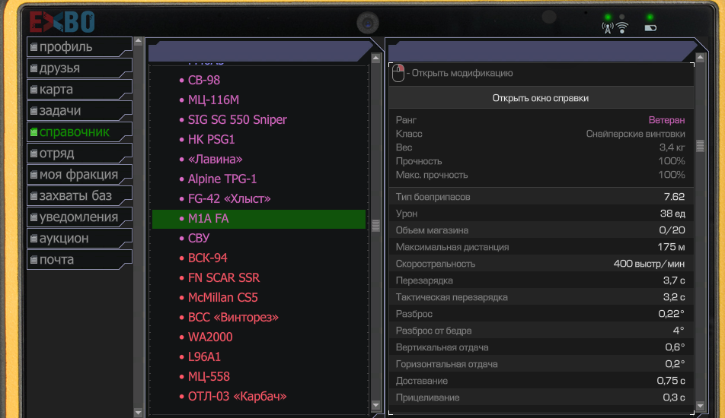Click the mouse icon beside Открыть модификацию

click(x=398, y=73)
